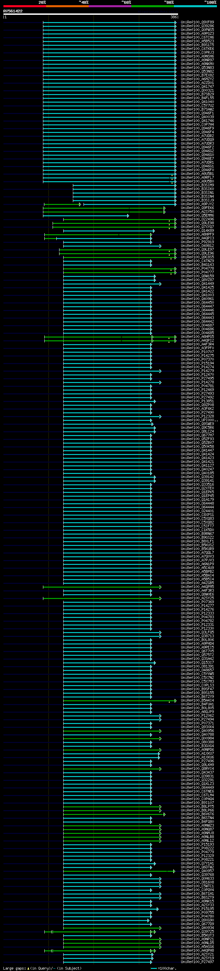Viewport: 220px width, 971px height.
Task: Click hit label UniRef100_A9RFL7
Action: pyautogui.click(x=197, y=177)
